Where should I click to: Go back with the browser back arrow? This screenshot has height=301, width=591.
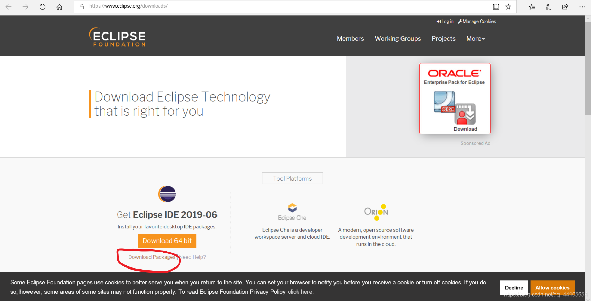click(9, 7)
